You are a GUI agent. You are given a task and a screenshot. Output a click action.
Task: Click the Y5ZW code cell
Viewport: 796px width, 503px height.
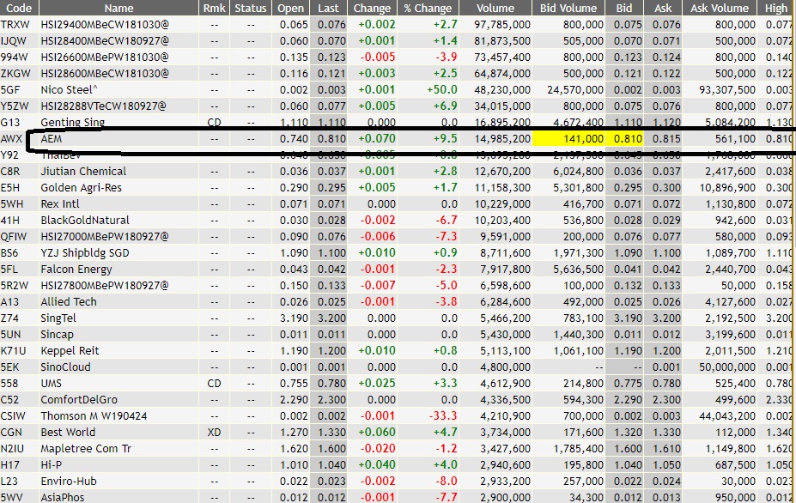coord(15,106)
